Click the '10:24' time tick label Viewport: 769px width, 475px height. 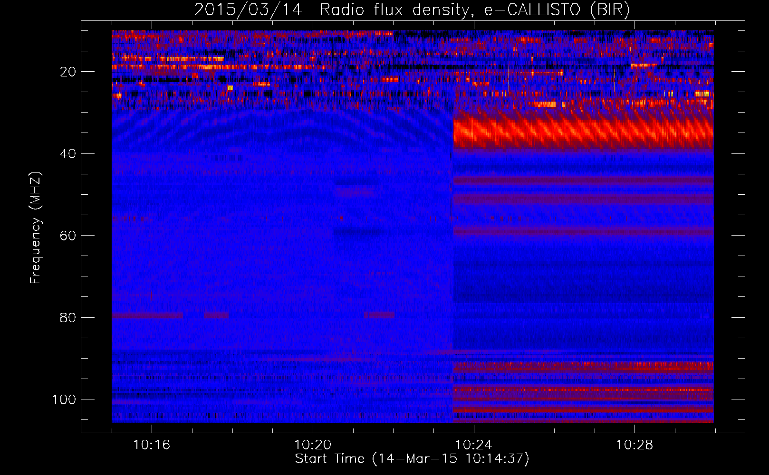pyautogui.click(x=474, y=445)
